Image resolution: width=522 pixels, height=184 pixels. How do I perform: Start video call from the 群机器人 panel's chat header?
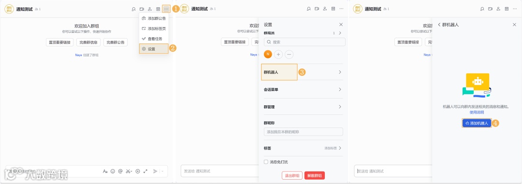click(x=491, y=9)
